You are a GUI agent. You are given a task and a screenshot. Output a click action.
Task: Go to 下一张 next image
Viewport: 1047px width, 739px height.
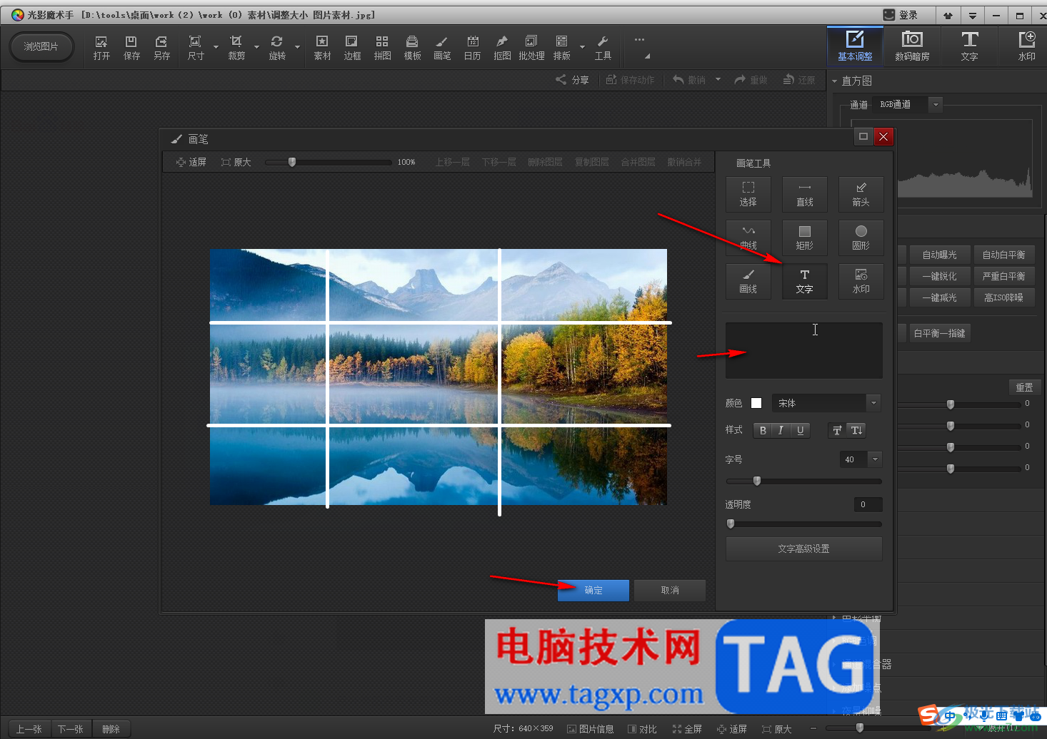71,729
